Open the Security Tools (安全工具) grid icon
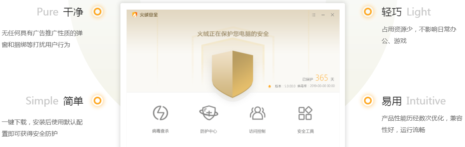The height and width of the screenshot is (147, 465). click(x=305, y=113)
